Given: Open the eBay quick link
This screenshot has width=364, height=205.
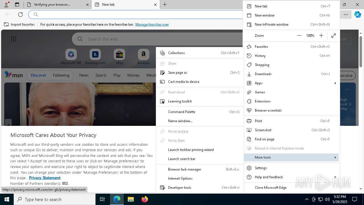Looking at the screenshot, I should click(119, 57).
